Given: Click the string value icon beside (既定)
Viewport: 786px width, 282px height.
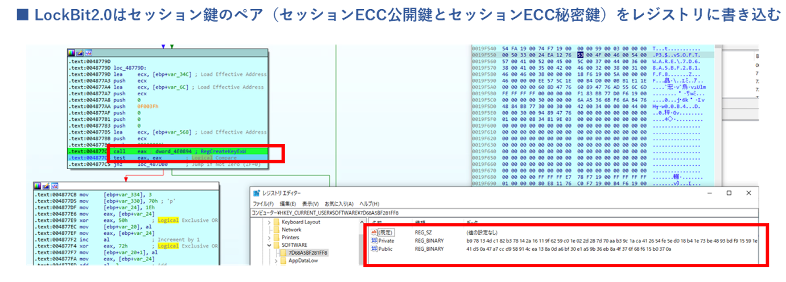Looking at the screenshot, I should (374, 233).
